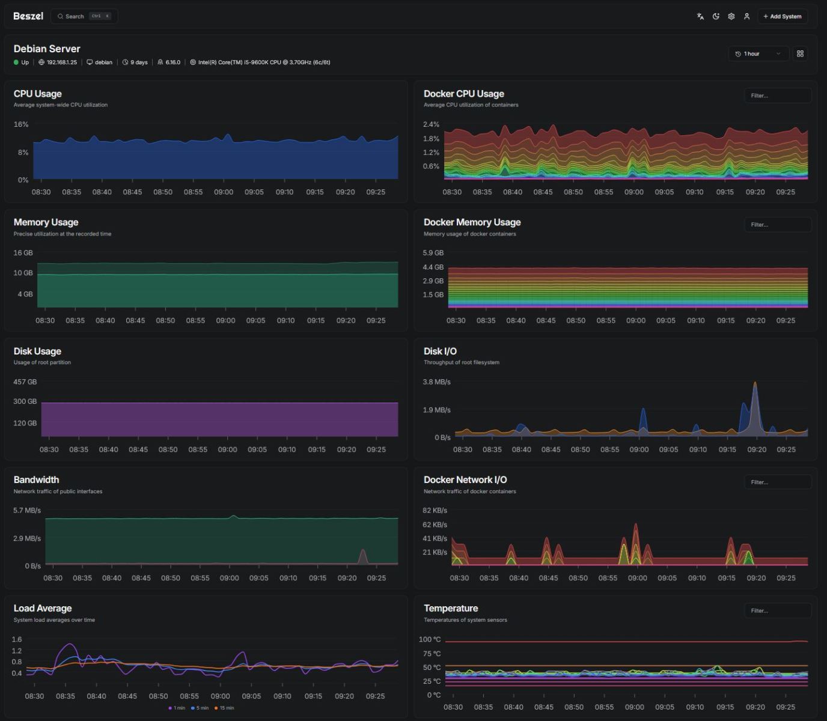Click the Beszel logo
Viewport: 827px width, 721px height.
[28, 16]
